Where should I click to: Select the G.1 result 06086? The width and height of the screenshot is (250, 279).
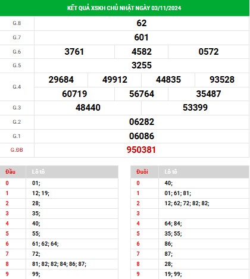coord(142,136)
